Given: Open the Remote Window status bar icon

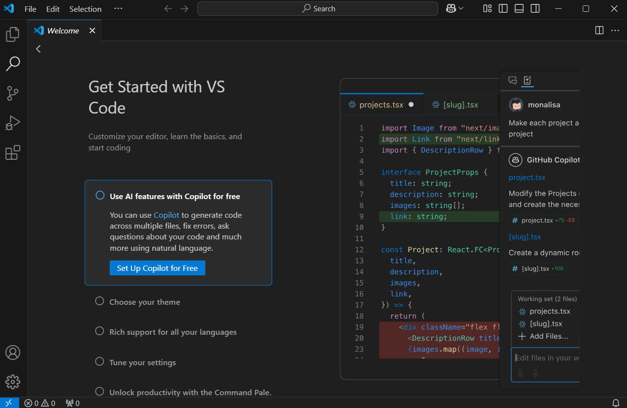Looking at the screenshot, I should (9, 403).
